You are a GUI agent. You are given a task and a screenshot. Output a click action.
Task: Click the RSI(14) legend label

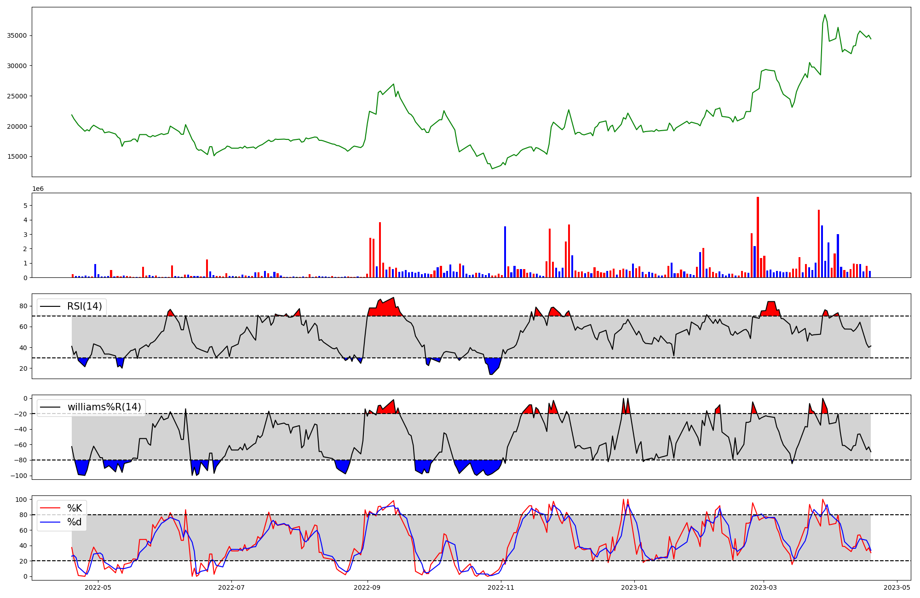click(85, 306)
